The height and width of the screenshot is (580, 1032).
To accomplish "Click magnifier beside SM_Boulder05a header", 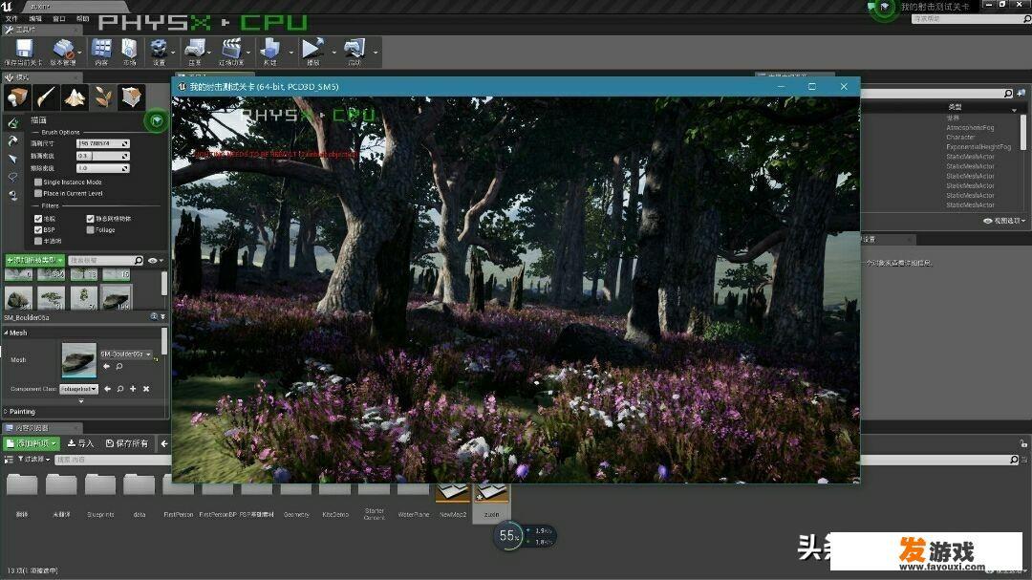I will 154,316.
